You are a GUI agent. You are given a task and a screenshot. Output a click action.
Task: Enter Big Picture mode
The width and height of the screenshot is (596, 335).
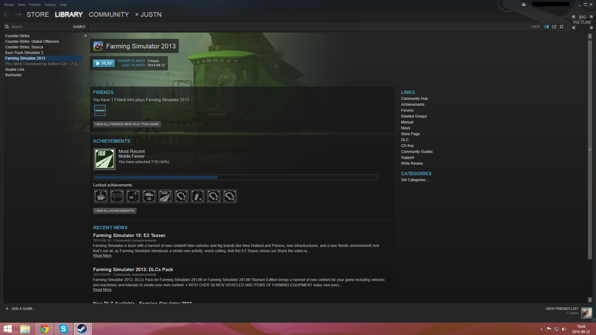pyautogui.click(x=582, y=22)
